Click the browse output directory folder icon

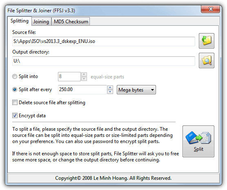coord(207,60)
